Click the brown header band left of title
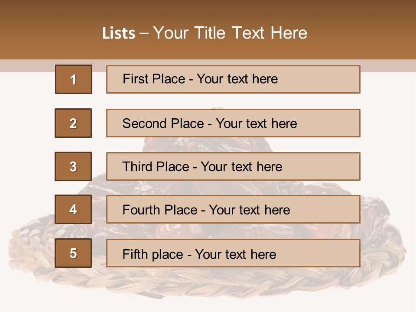 pyautogui.click(x=50, y=30)
